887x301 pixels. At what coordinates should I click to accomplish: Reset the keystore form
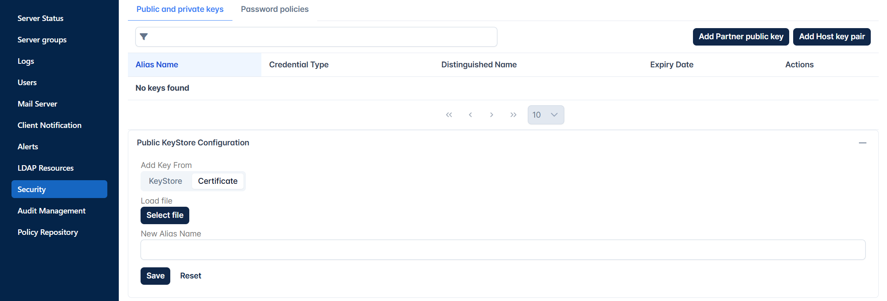pos(190,276)
